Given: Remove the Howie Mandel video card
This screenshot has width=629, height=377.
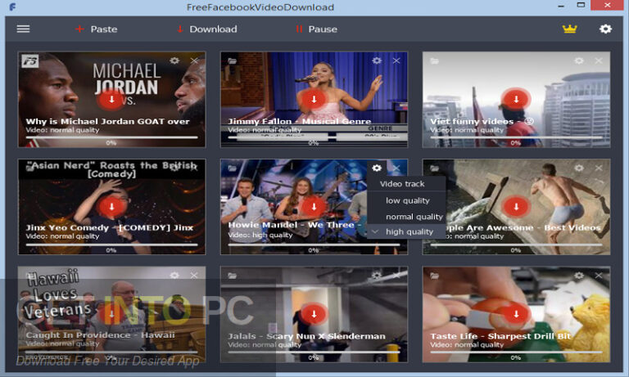Looking at the screenshot, I should pos(396,168).
